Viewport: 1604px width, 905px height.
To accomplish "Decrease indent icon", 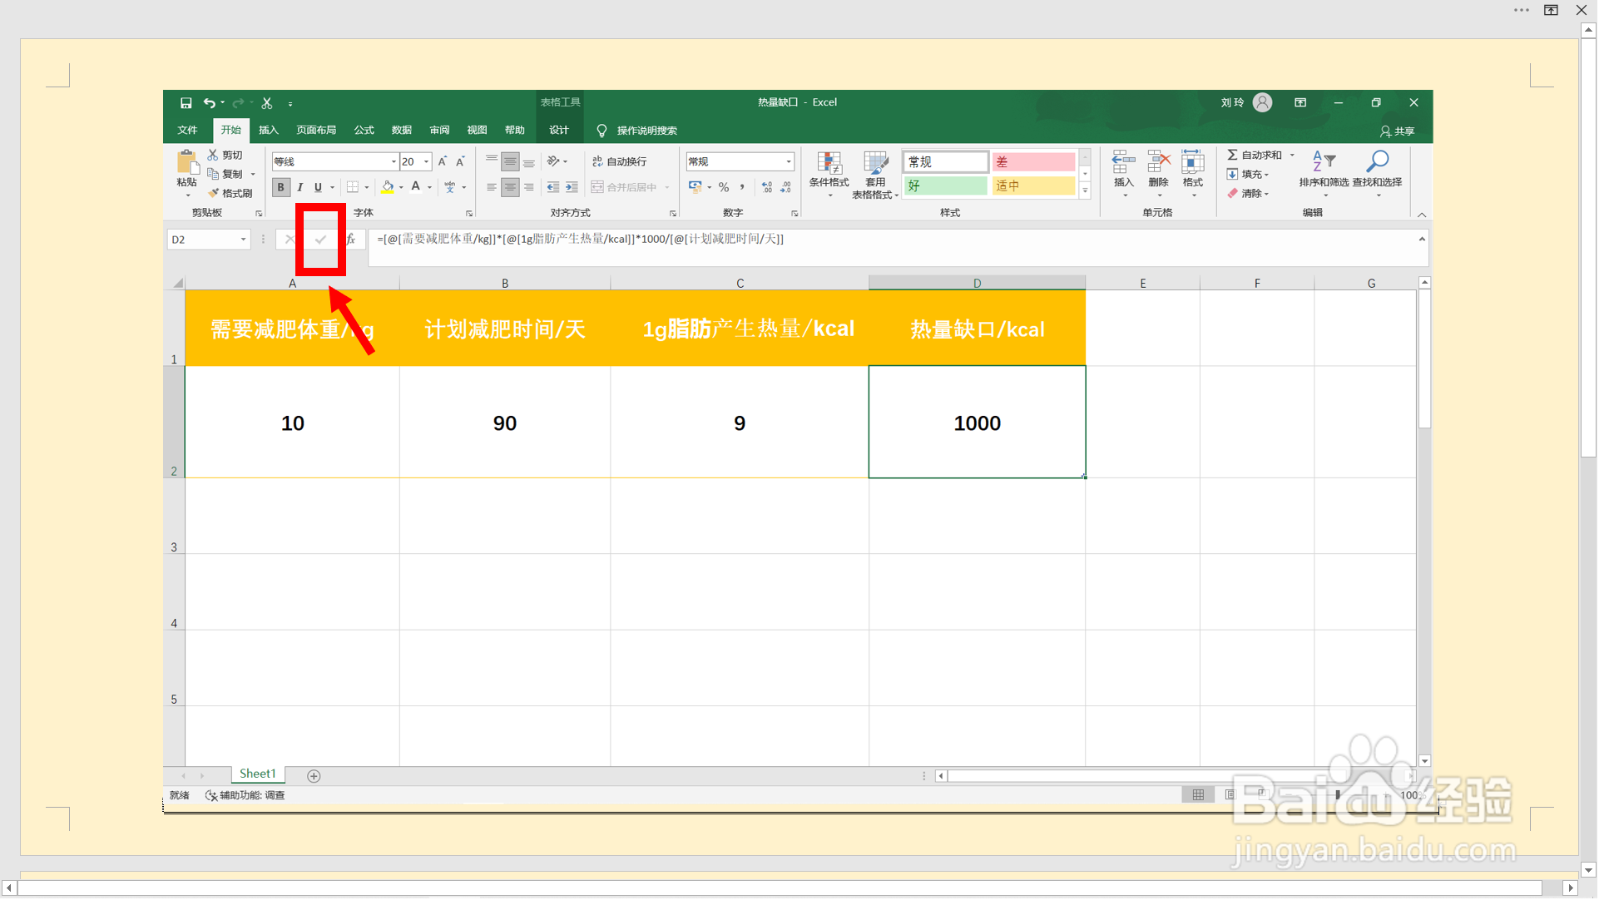I will click(553, 187).
